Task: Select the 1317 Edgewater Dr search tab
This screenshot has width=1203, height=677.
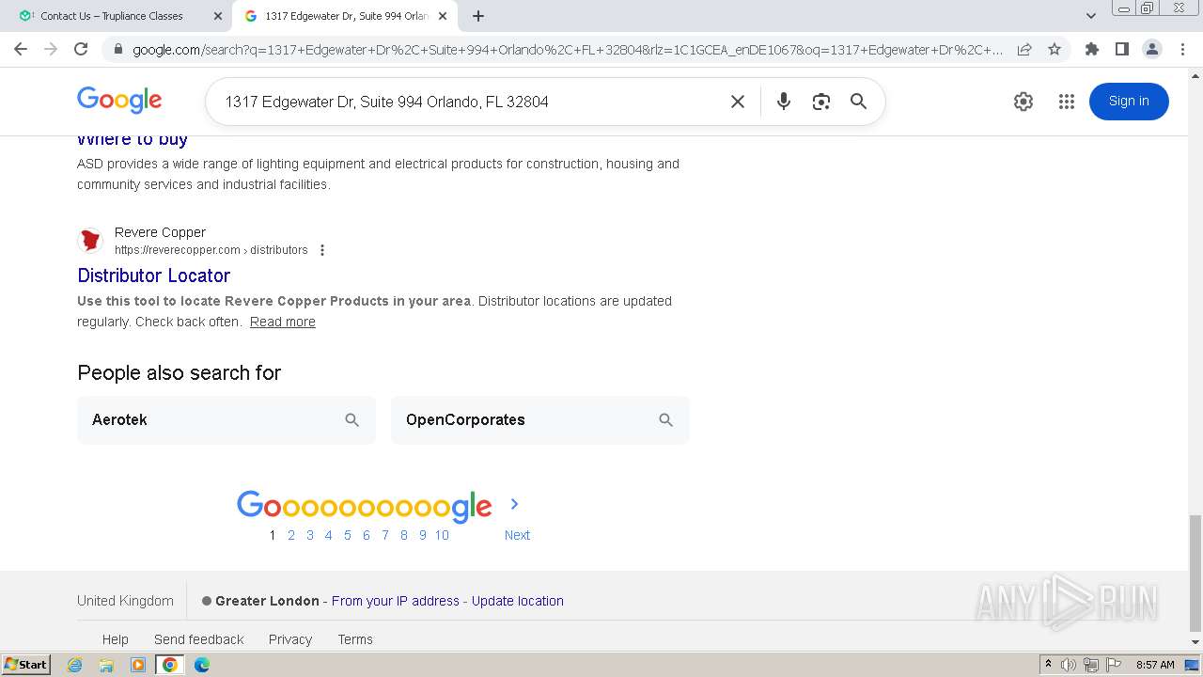Action: tap(346, 16)
